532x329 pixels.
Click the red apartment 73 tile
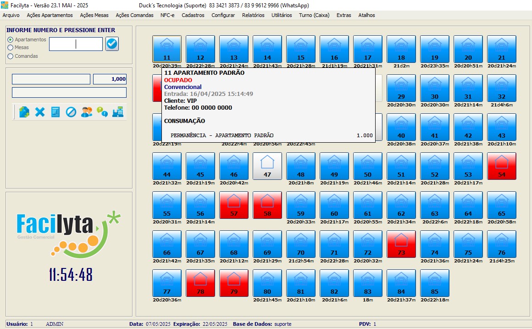tap(401, 244)
